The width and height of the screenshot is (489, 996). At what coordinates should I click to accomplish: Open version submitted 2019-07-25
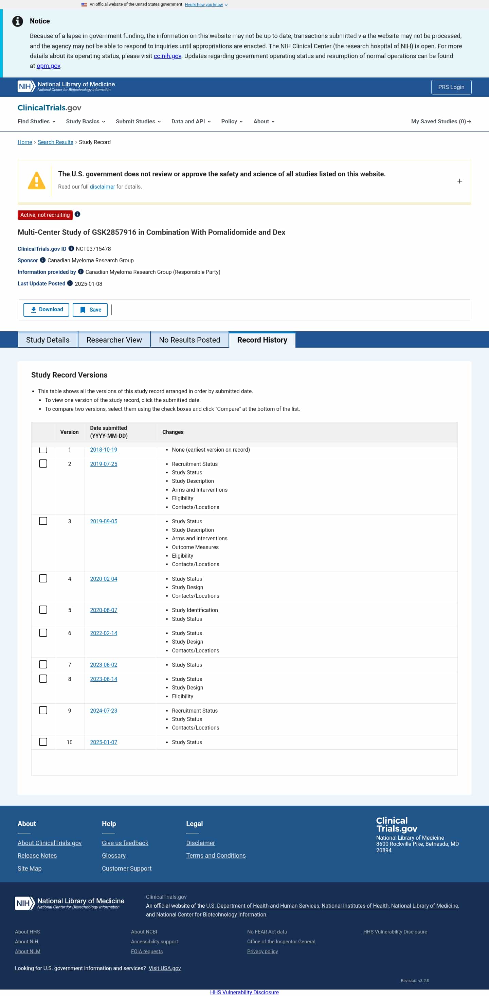[x=104, y=464]
